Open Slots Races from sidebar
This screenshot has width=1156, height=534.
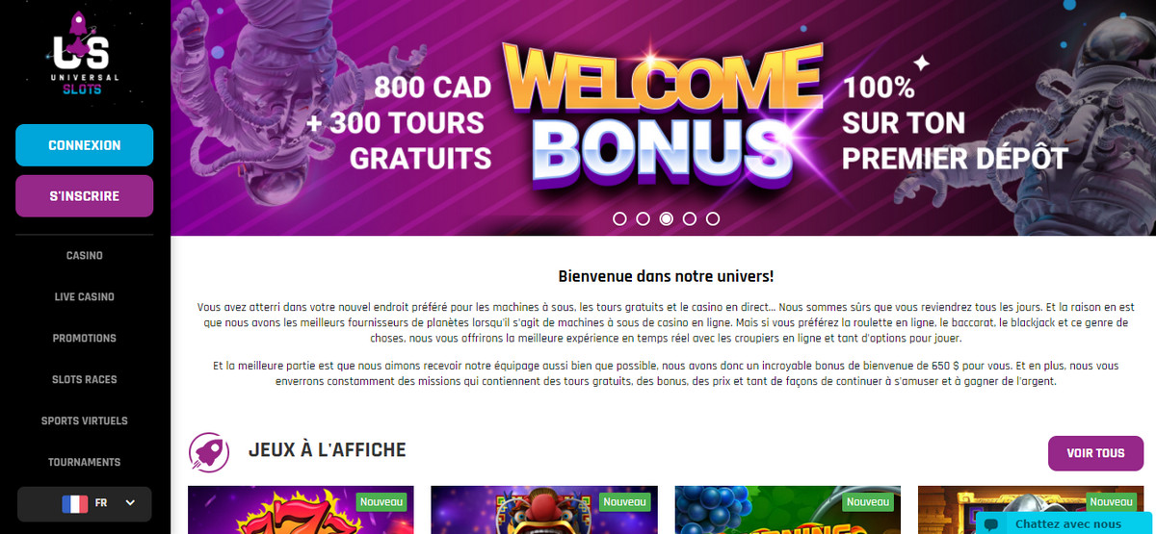(x=85, y=380)
